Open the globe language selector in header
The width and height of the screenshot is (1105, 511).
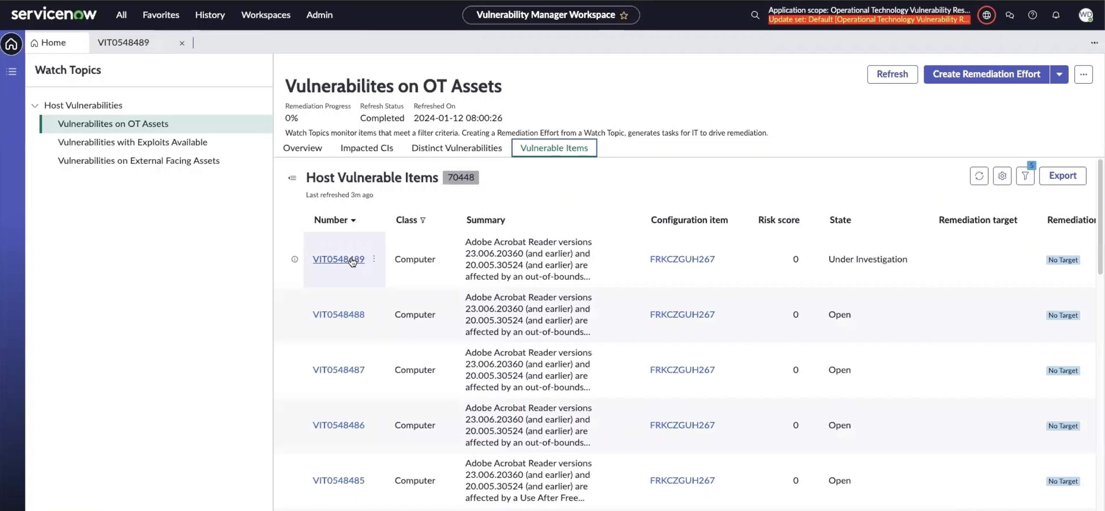coord(986,15)
